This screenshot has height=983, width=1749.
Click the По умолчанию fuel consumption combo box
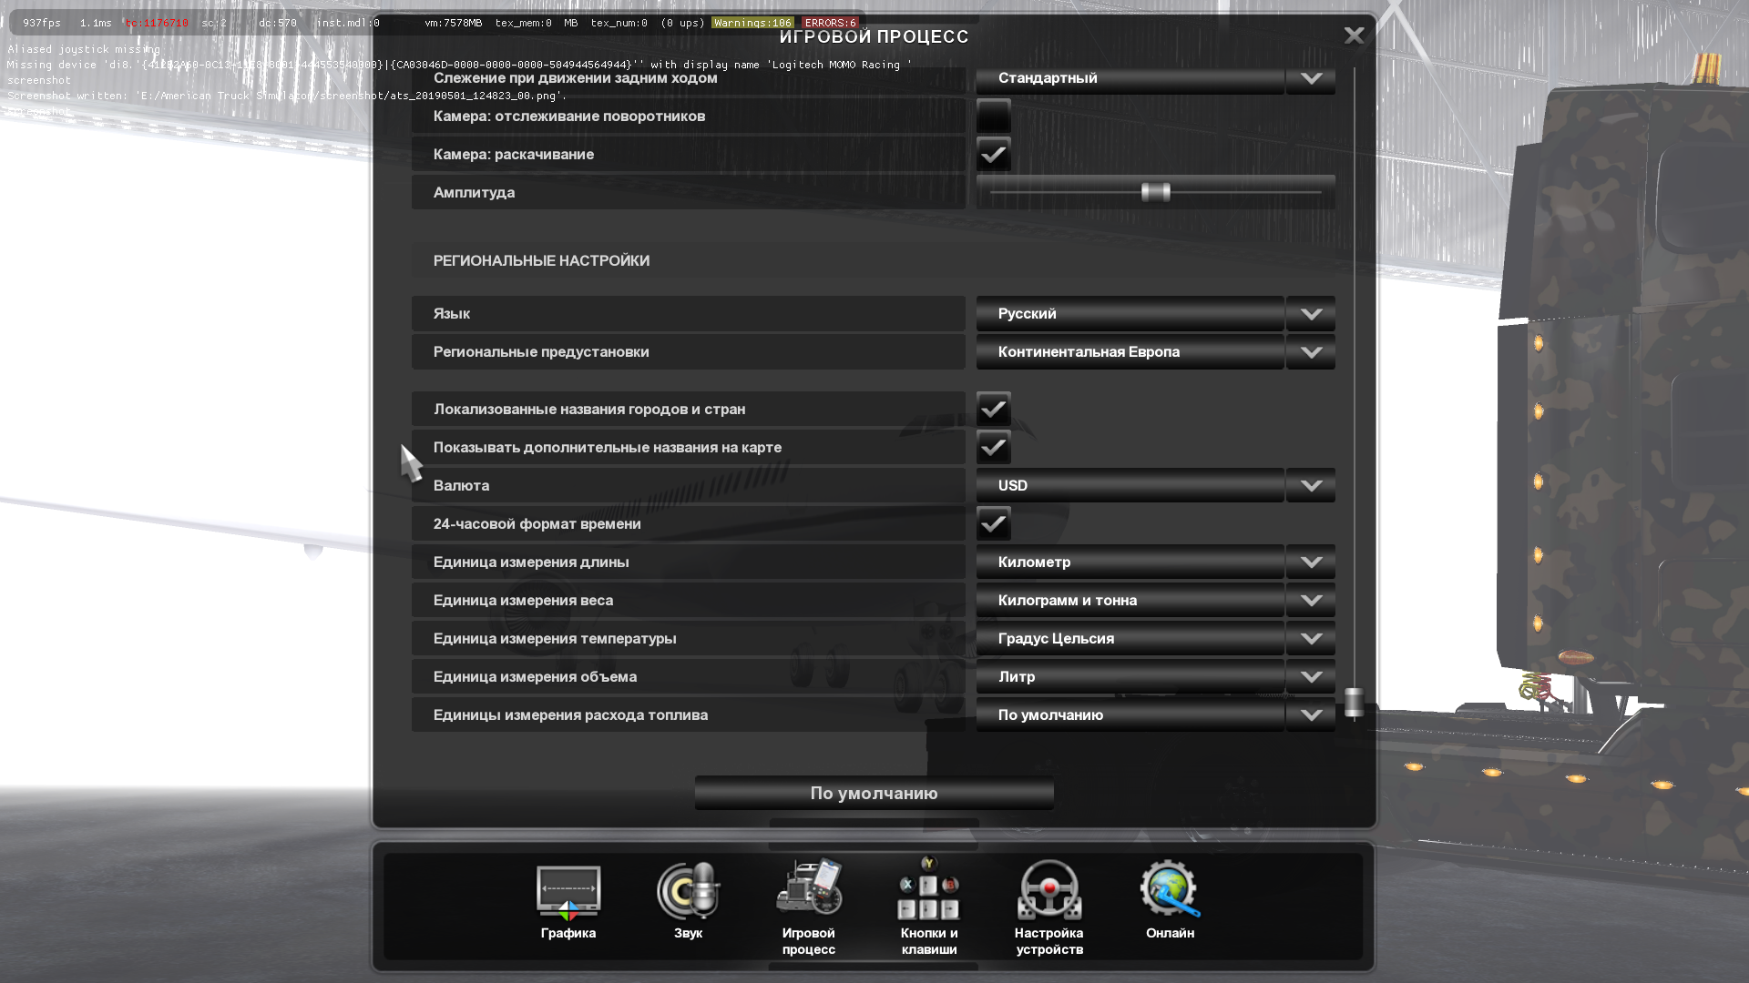[1130, 715]
